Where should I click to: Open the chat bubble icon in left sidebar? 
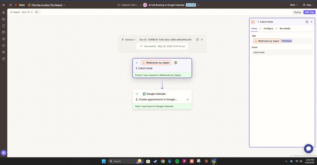pos(4,32)
